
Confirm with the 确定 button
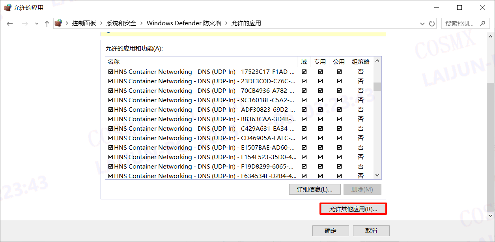[x=331, y=231]
